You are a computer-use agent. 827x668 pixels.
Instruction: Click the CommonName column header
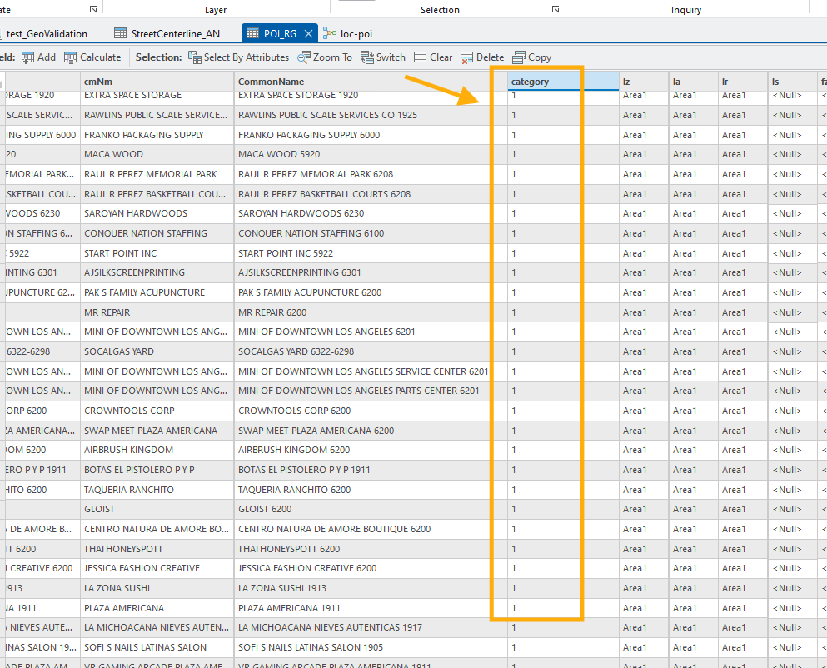coord(272,82)
